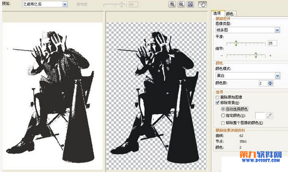
Task: Click the 颜色模式 label
Action: point(223,69)
